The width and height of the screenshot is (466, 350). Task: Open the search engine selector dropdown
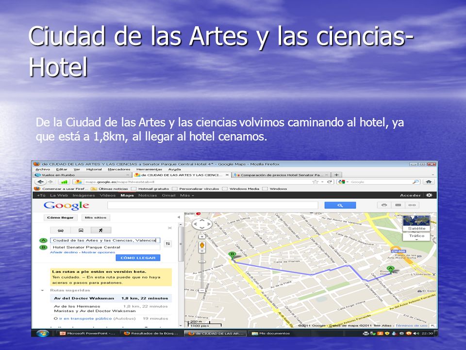pos(343,182)
